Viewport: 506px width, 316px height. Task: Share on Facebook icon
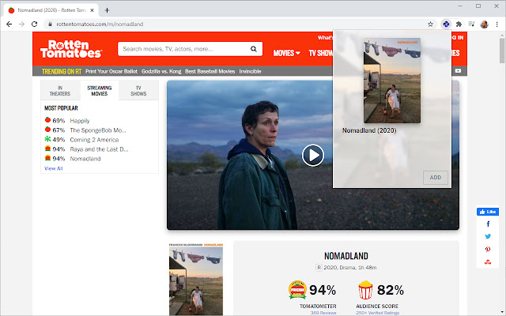(488, 224)
